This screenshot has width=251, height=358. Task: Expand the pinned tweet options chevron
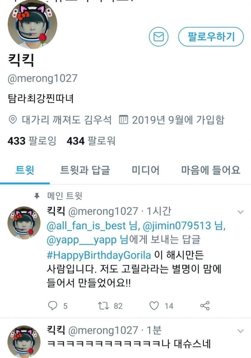(x=241, y=212)
